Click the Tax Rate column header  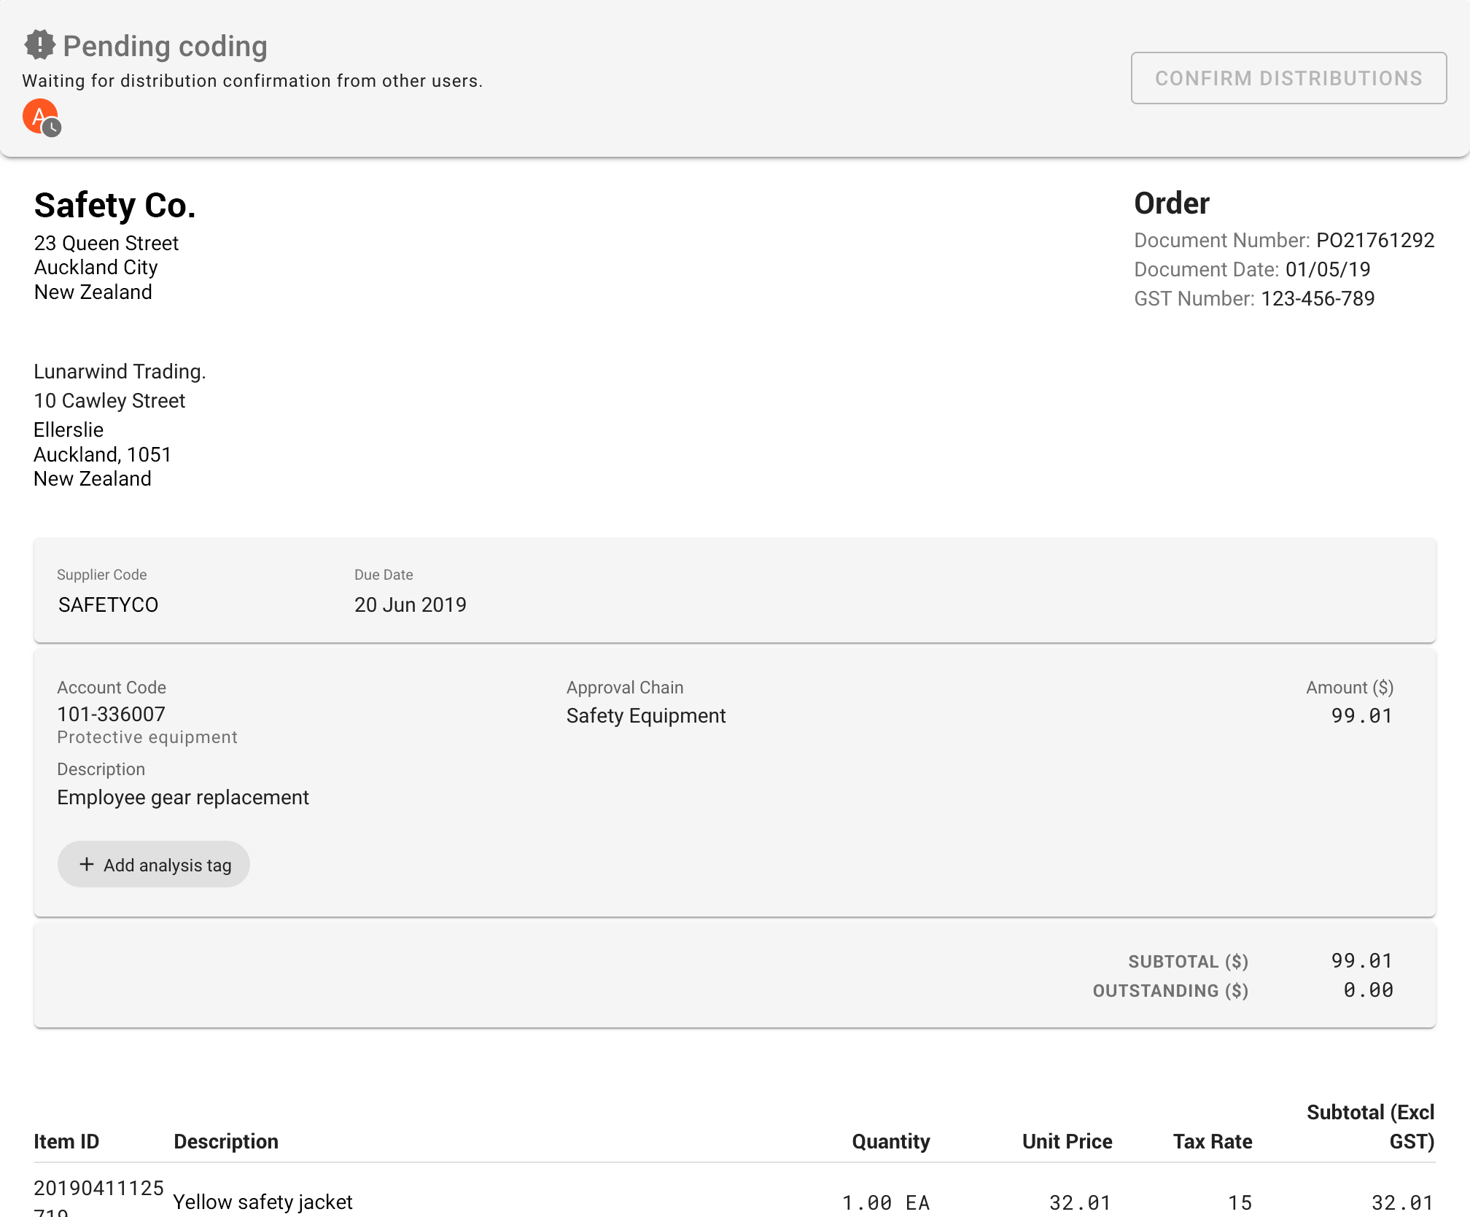(1213, 1141)
